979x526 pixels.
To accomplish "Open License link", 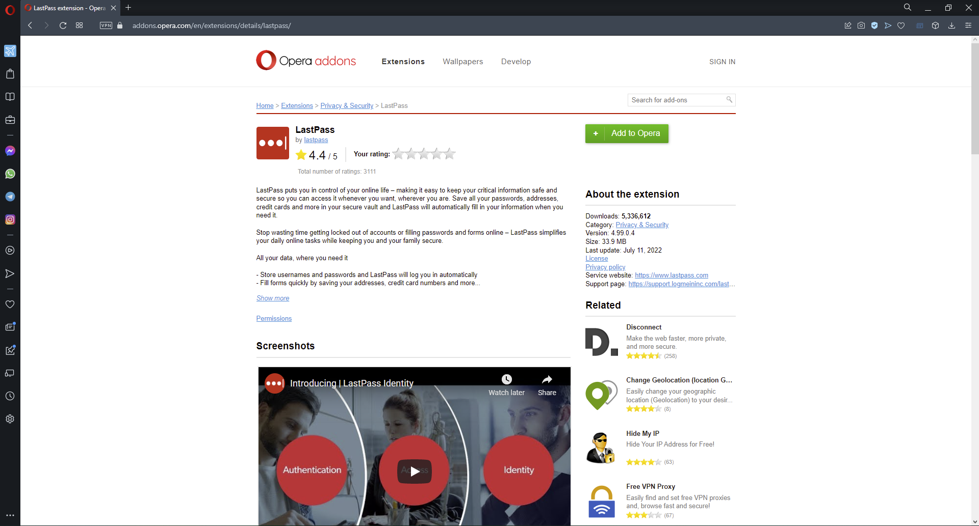I will 597,259.
